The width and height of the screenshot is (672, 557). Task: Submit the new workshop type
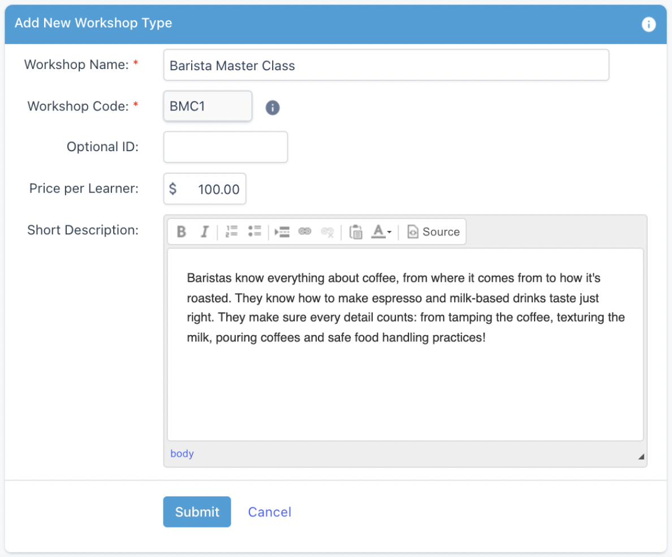pos(197,512)
